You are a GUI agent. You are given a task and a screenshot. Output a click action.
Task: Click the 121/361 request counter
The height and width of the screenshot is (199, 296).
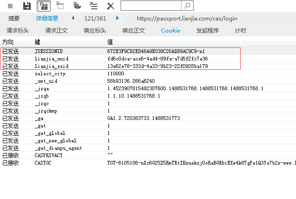click(x=95, y=19)
